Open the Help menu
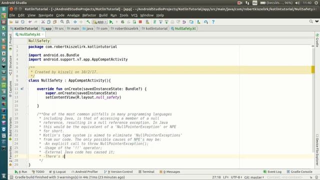 (160, 15)
